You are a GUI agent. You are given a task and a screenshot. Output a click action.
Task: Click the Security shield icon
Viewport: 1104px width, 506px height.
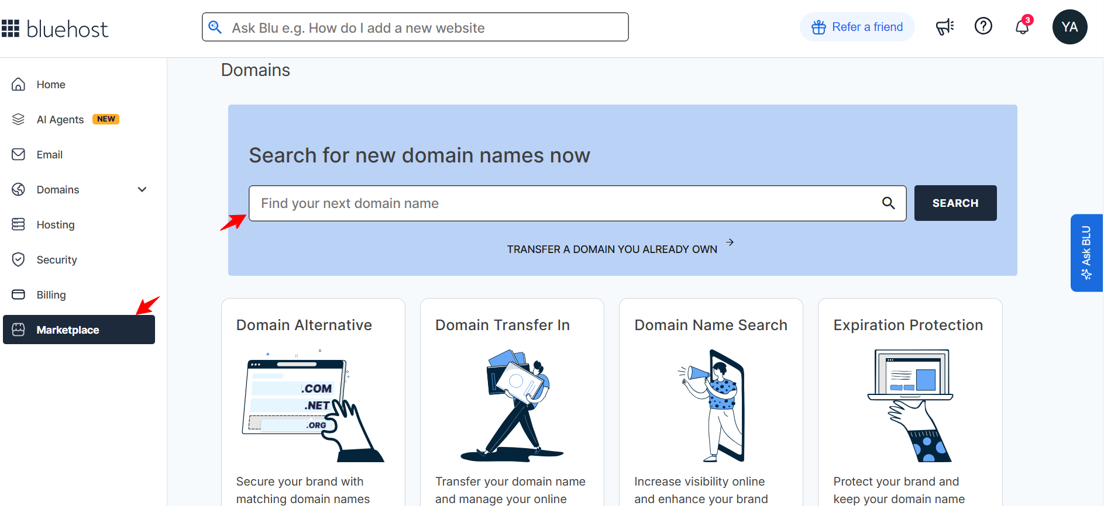click(19, 259)
